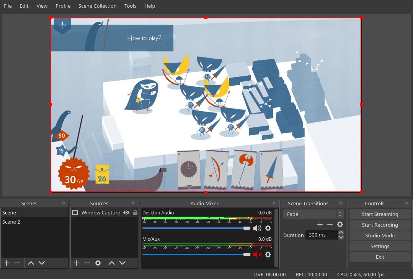
Task: Move the scene up in the Scenes list
Action: pos(31,263)
